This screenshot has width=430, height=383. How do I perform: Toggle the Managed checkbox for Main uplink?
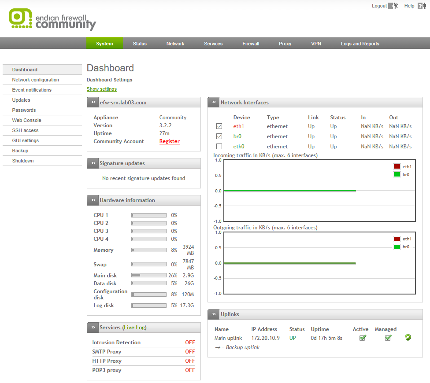click(x=388, y=338)
